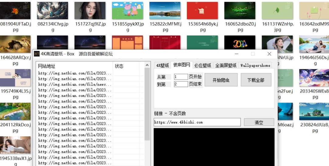Click the 开始爬虫 button

221,80
